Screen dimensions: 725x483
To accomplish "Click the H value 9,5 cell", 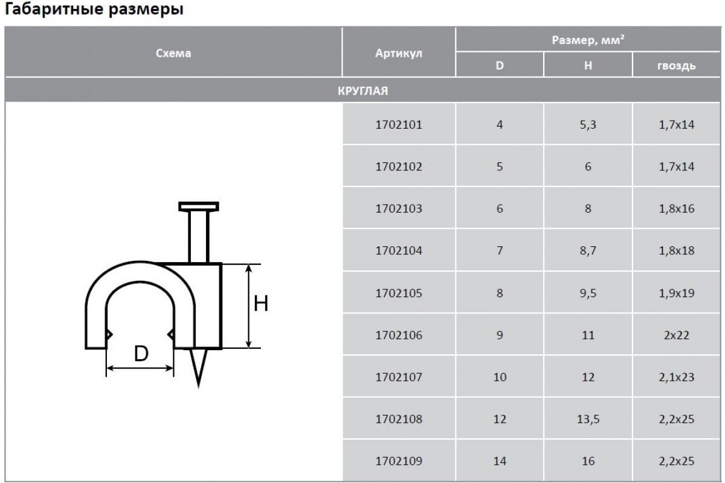I will click(x=588, y=293).
